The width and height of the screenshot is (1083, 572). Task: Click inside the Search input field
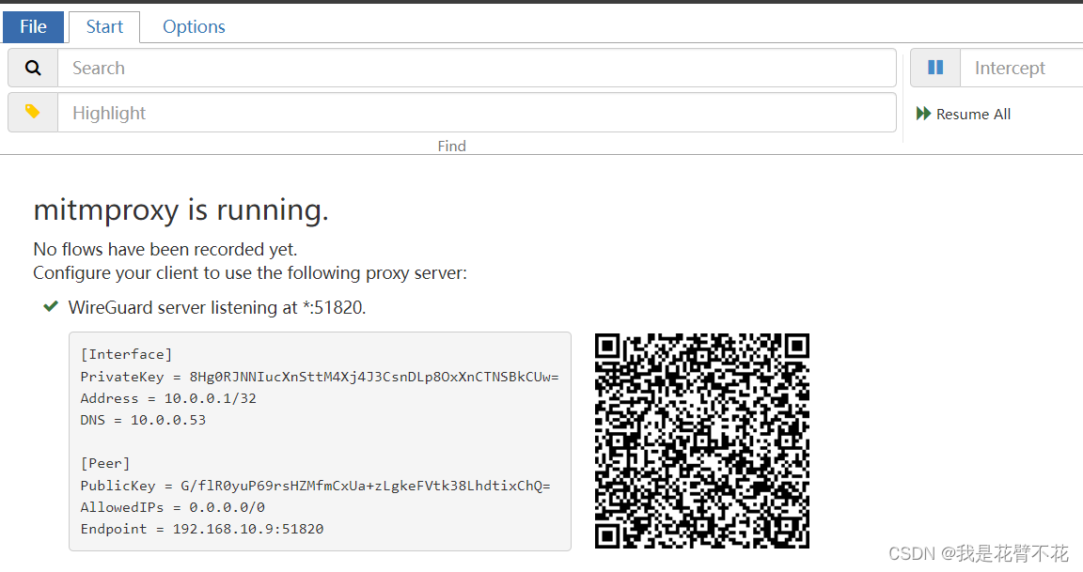376,68
